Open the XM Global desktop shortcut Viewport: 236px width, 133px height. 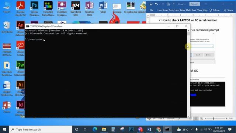point(76,8)
